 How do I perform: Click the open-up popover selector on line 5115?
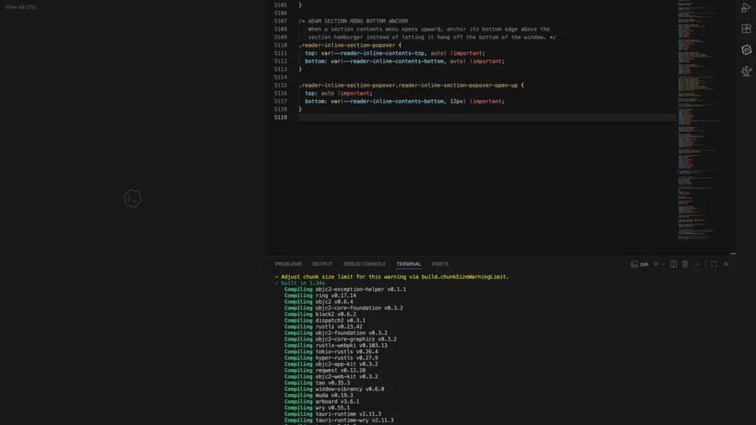(409, 86)
